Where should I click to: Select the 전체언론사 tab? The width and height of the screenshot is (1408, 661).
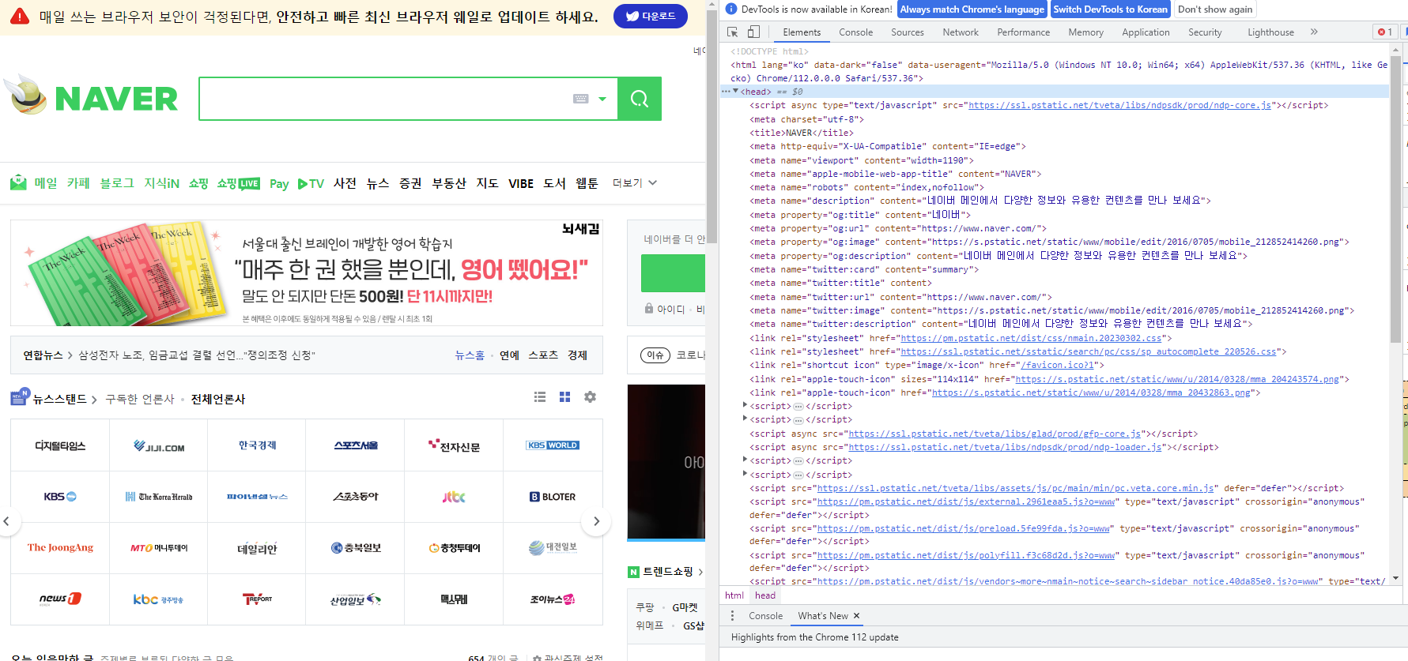pos(218,399)
